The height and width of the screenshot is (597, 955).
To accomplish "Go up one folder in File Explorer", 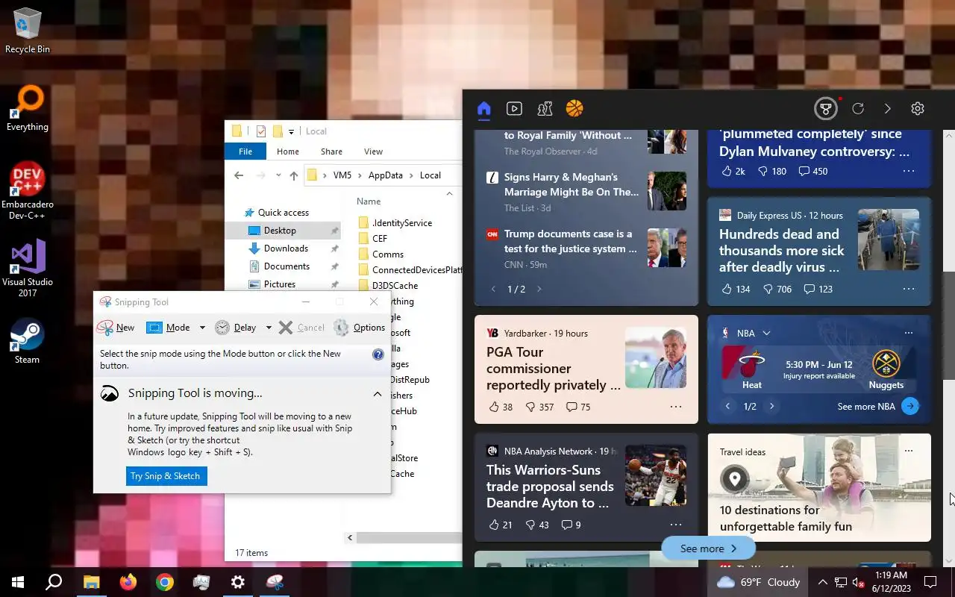I will click(293, 175).
